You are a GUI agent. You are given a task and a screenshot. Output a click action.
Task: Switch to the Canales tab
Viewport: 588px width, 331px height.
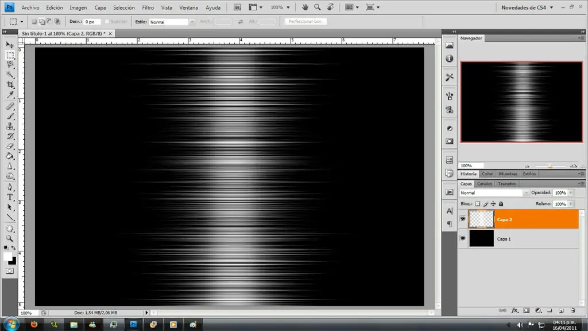click(x=485, y=184)
